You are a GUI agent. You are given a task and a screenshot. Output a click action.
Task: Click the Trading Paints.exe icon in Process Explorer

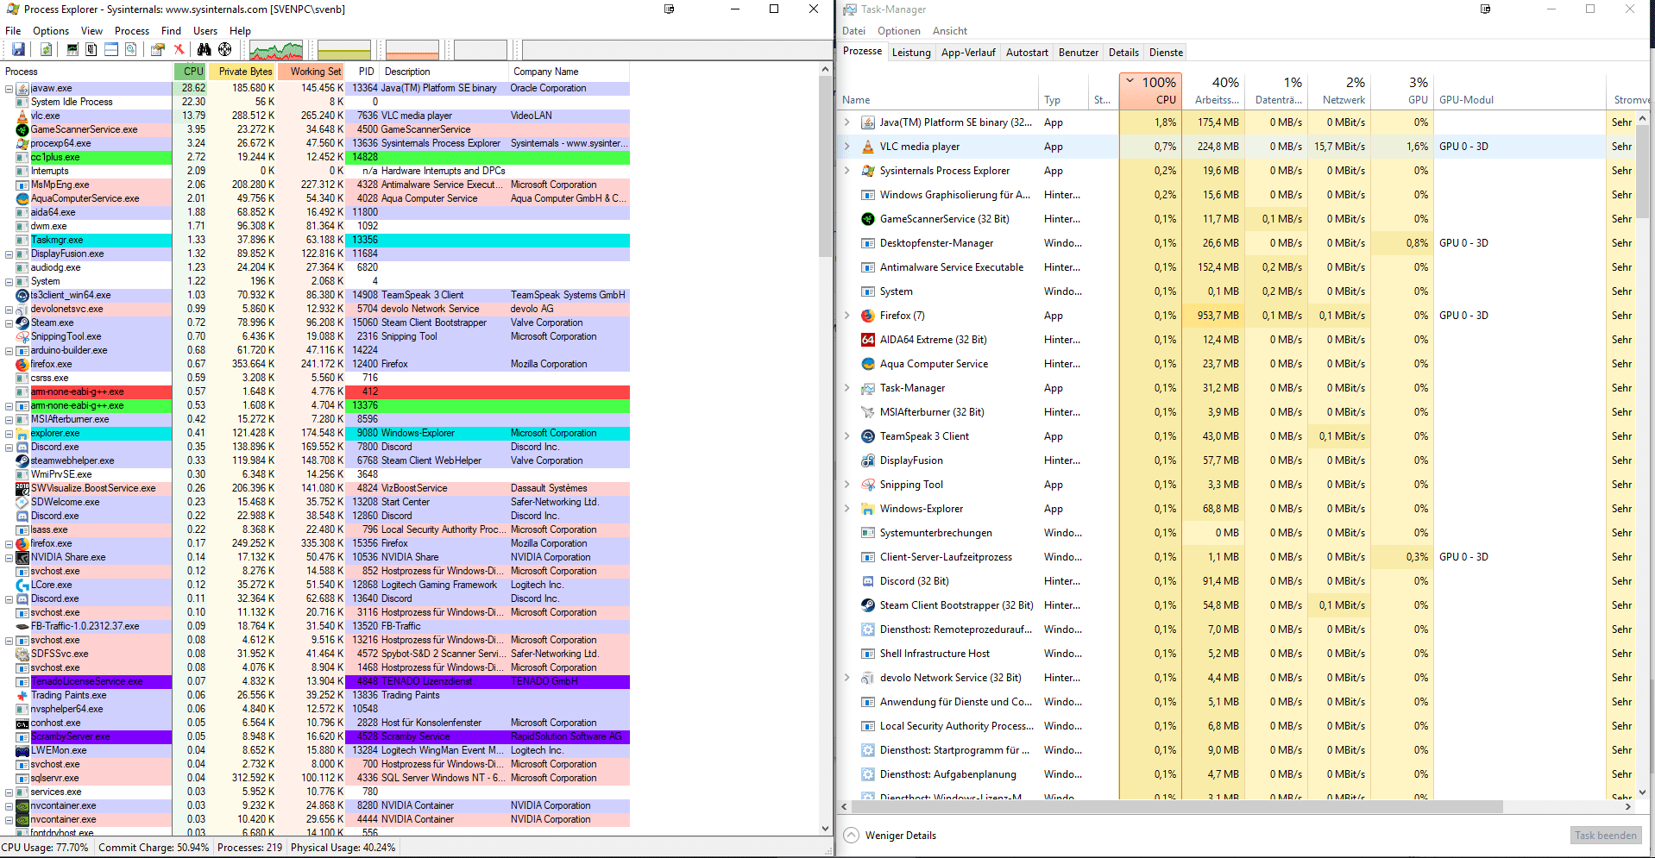coord(22,695)
